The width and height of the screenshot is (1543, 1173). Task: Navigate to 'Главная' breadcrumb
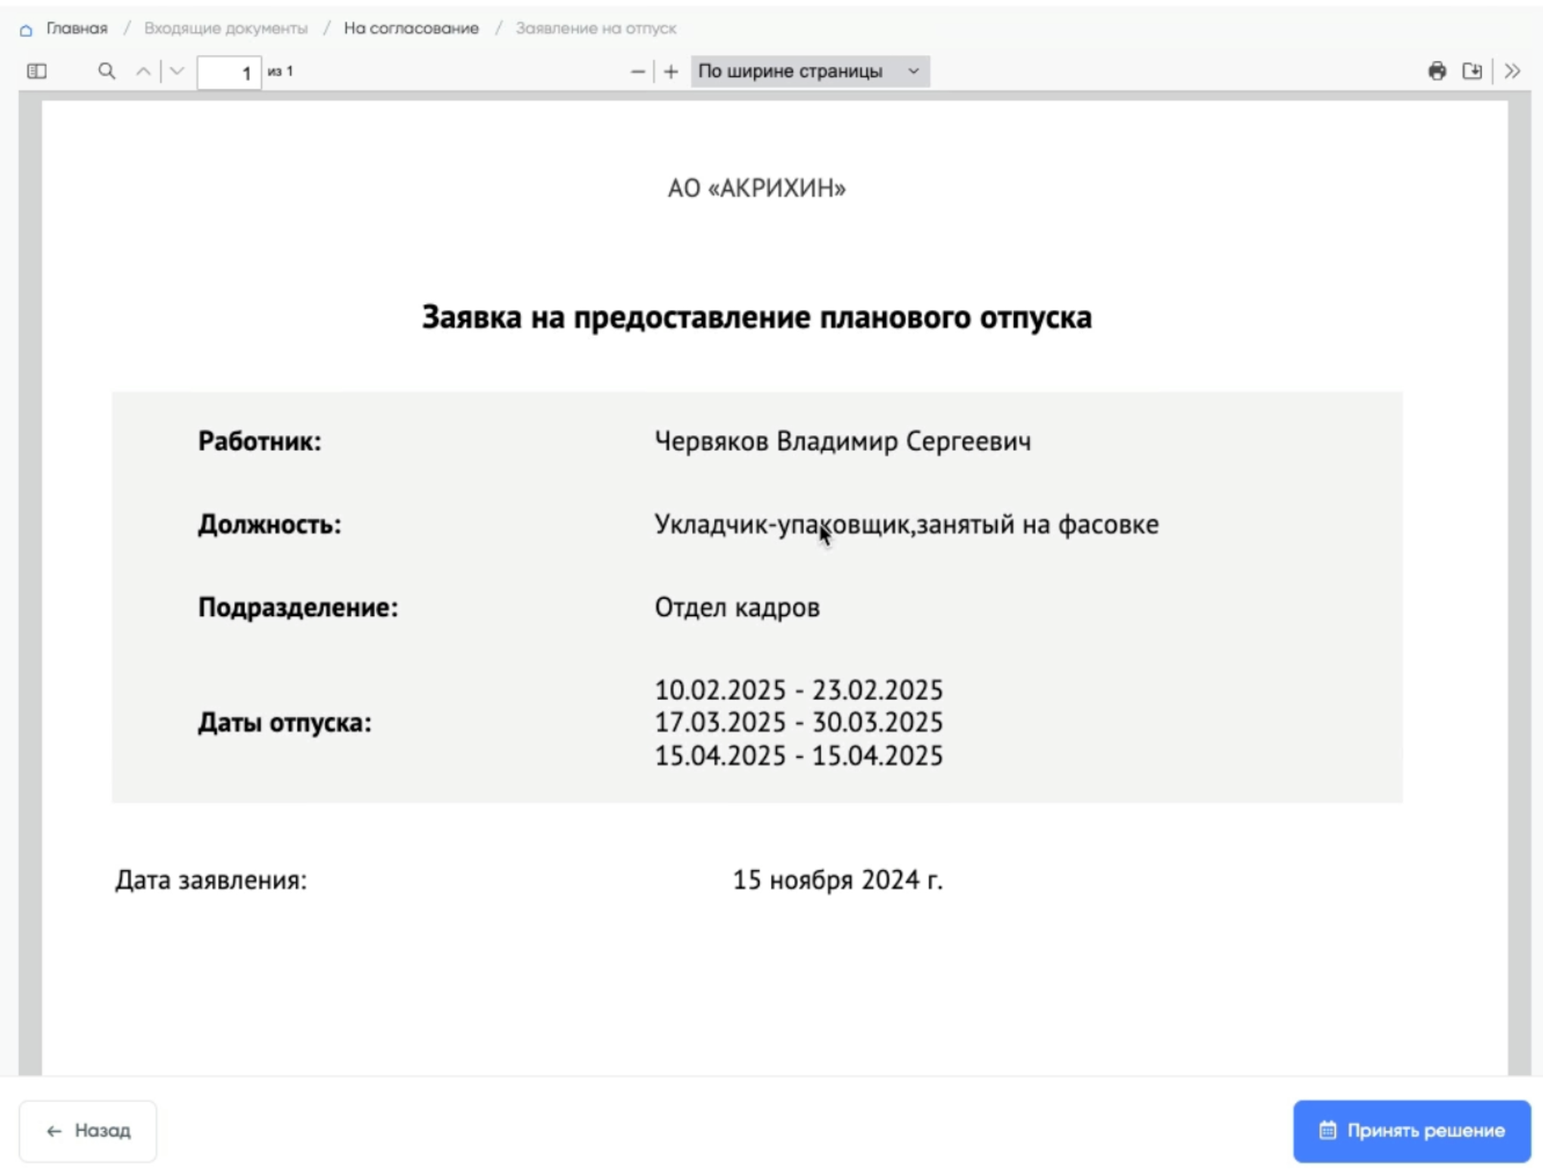pyautogui.click(x=77, y=29)
